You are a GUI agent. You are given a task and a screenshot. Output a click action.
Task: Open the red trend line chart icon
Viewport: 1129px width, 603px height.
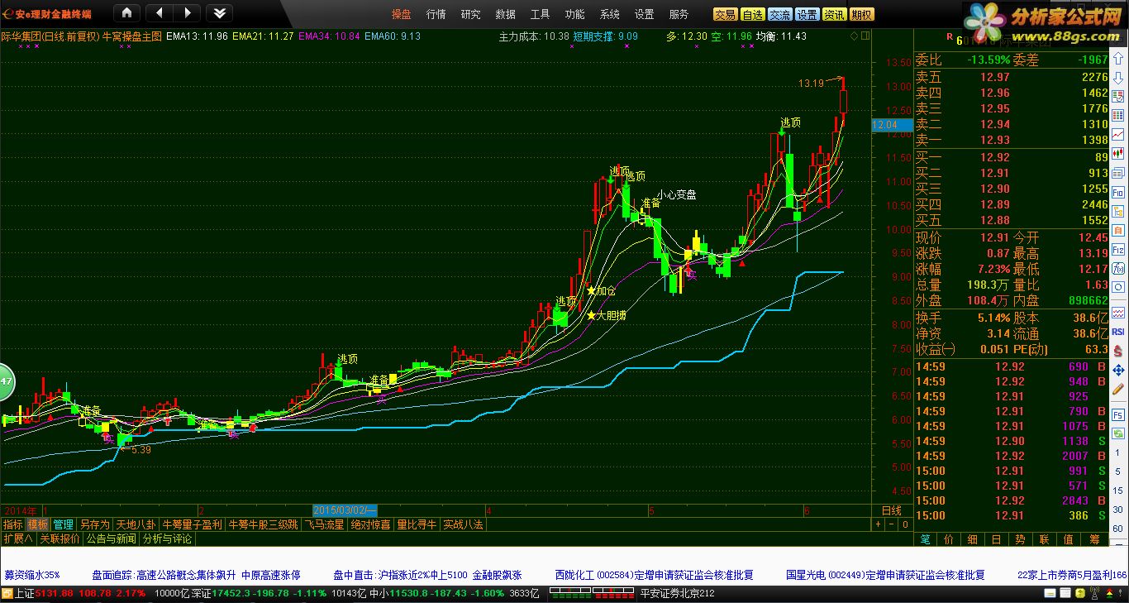pyautogui.click(x=1118, y=134)
